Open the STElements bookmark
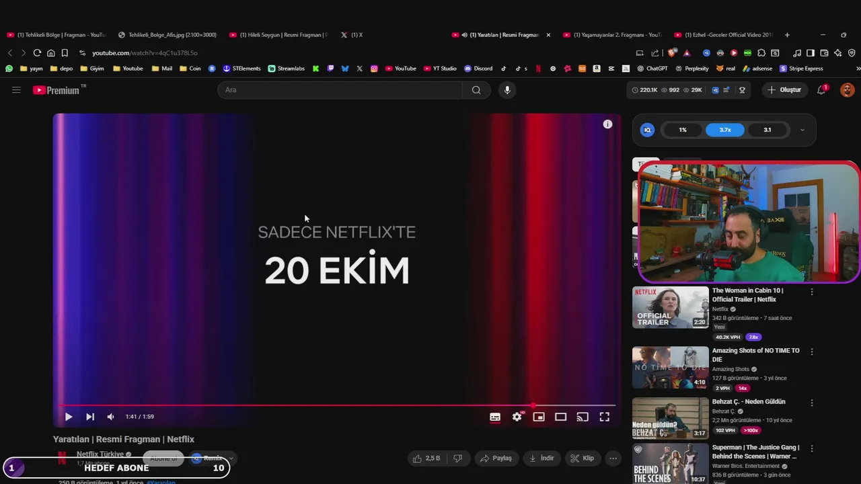Viewport: 861px width, 484px height. tap(241, 69)
